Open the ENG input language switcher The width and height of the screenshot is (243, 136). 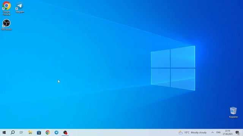click(x=218, y=133)
